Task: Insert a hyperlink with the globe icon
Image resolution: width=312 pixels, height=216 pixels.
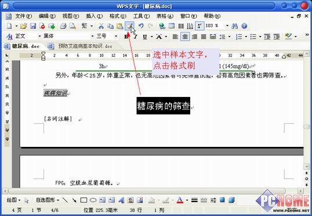Action: coord(162,26)
